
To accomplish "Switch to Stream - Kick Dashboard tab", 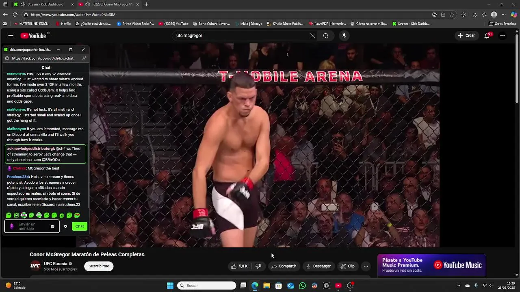I will point(45,4).
